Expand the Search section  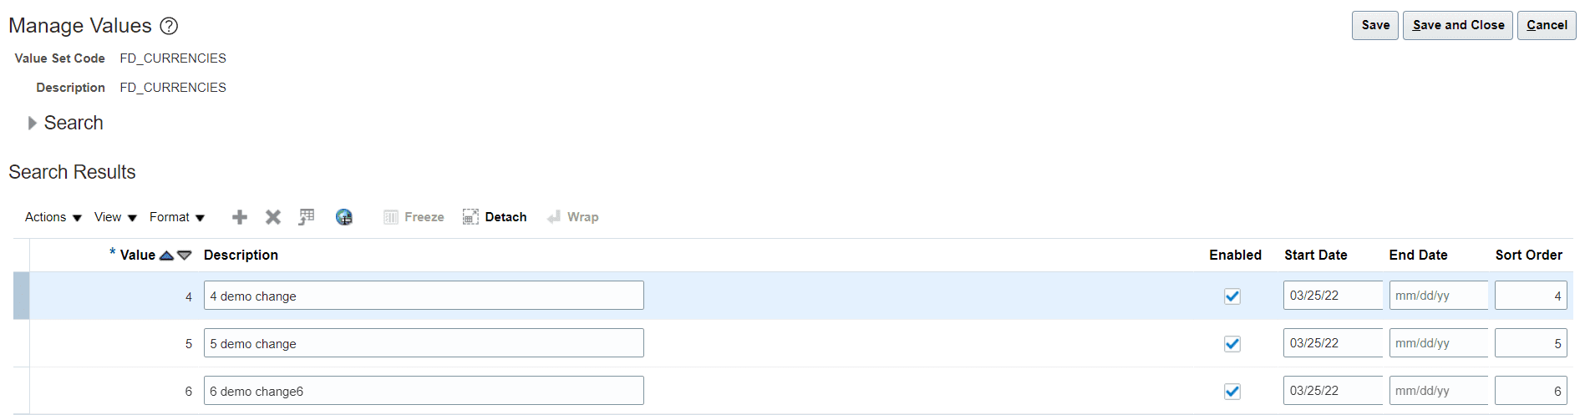pos(33,124)
